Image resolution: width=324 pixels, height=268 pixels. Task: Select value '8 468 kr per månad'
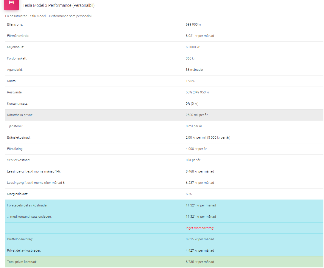pos(200,171)
